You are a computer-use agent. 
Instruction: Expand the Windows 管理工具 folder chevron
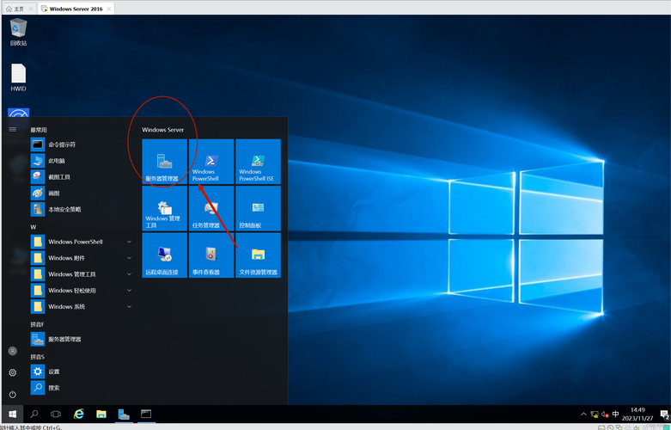tap(129, 274)
